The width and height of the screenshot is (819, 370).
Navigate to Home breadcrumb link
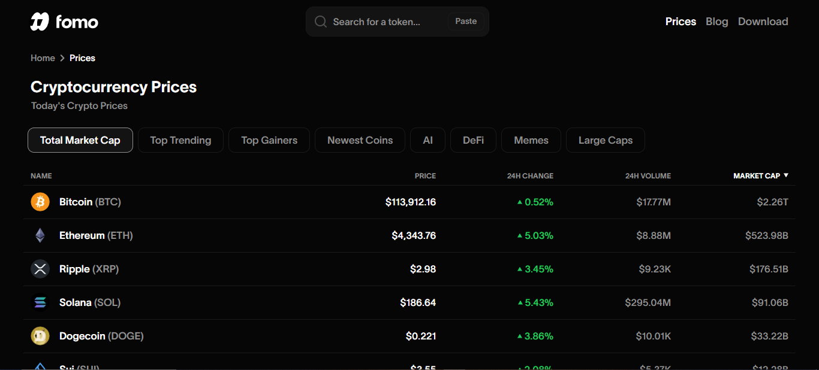pos(43,58)
